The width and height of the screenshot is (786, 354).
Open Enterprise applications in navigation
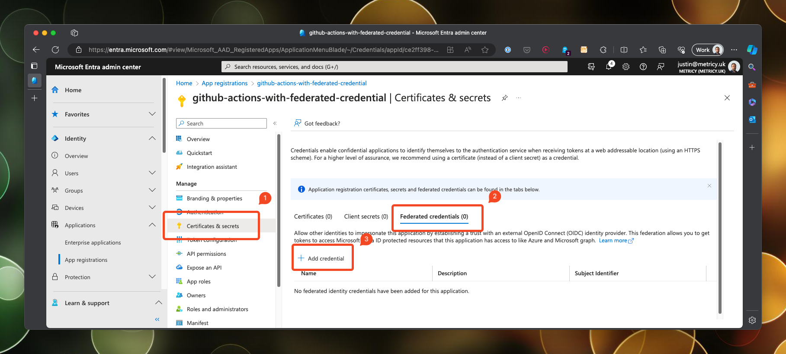93,242
